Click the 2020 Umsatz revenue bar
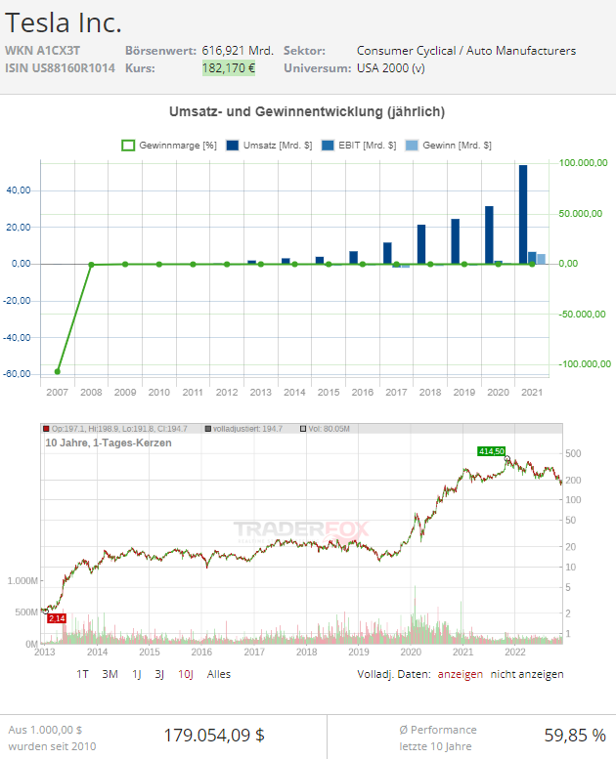The height and width of the screenshot is (759, 616). [489, 235]
